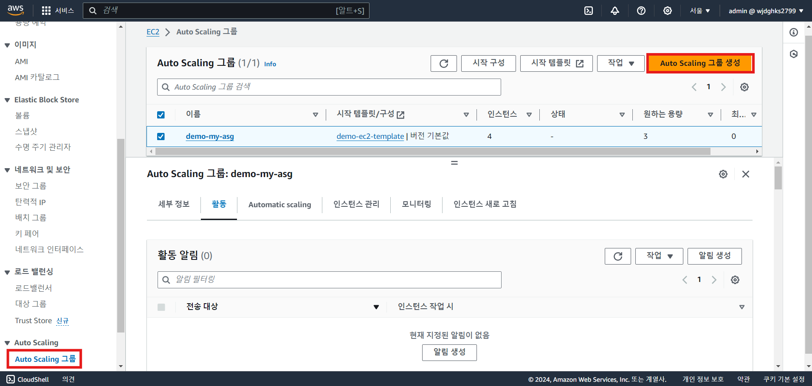Switch to the Automatic scaling tab

[279, 204]
